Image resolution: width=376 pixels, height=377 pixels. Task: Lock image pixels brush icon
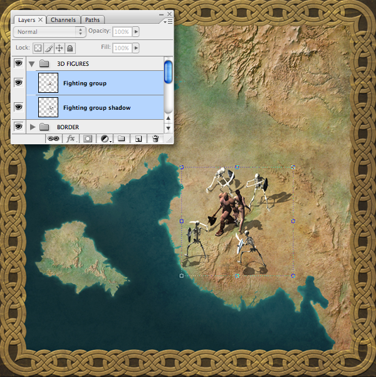click(x=49, y=48)
